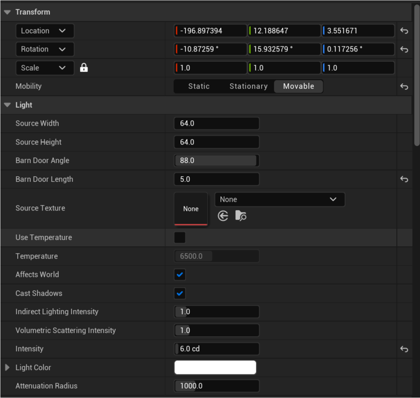Open Source Texture None asset dropdown

[x=280, y=199]
